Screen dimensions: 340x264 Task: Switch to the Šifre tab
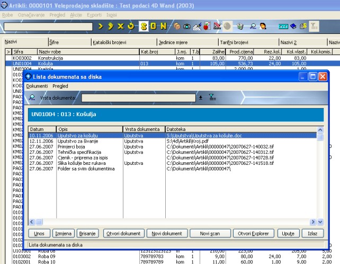(x=69, y=42)
